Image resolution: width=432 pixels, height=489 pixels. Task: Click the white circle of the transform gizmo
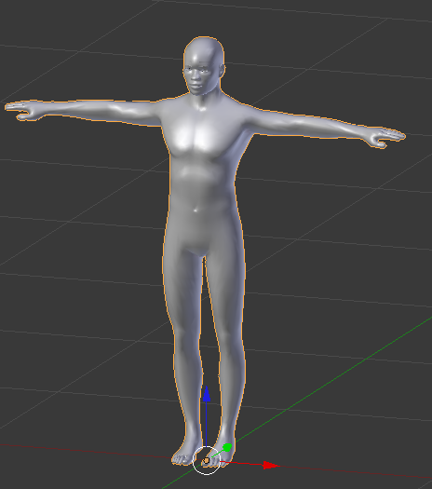(x=207, y=460)
